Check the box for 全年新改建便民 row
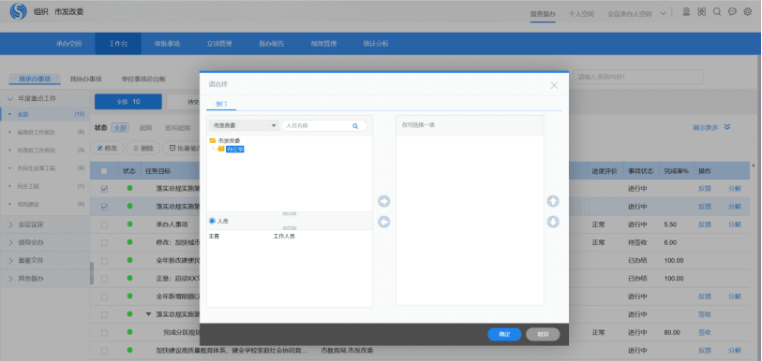The width and height of the screenshot is (762, 361). click(104, 261)
